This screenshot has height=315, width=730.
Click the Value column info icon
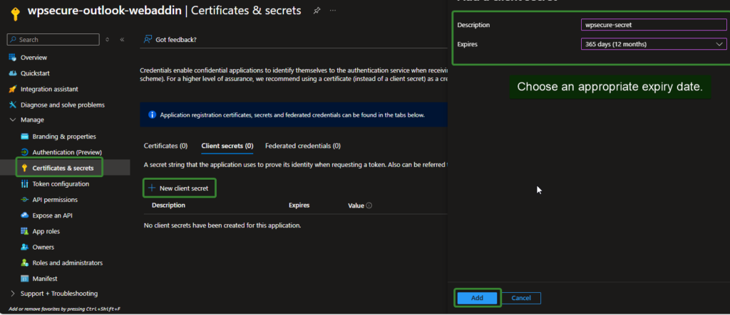[369, 205]
